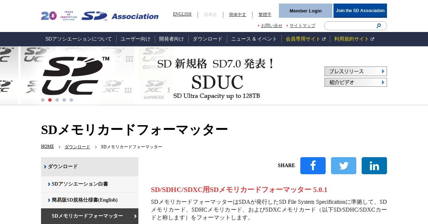Click プレスリリース banner button

(356, 71)
